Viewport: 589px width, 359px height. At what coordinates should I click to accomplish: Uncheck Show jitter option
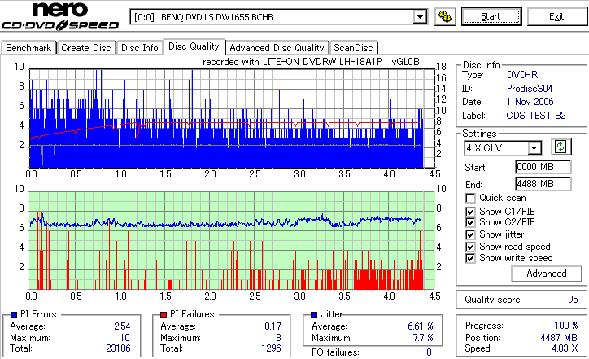470,234
